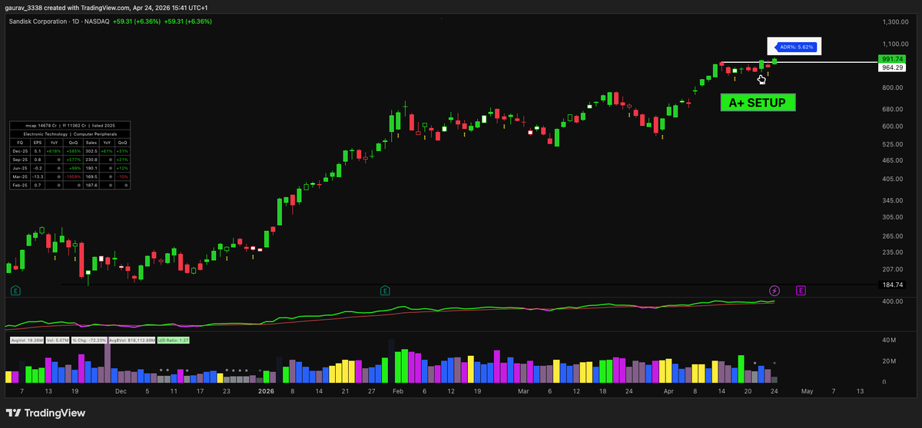Click the May time axis label
Image resolution: width=922 pixels, height=428 pixels.
(x=807, y=390)
